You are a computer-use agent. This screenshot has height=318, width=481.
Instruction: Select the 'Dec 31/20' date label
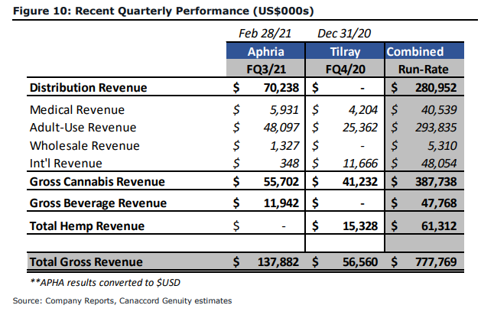click(344, 34)
